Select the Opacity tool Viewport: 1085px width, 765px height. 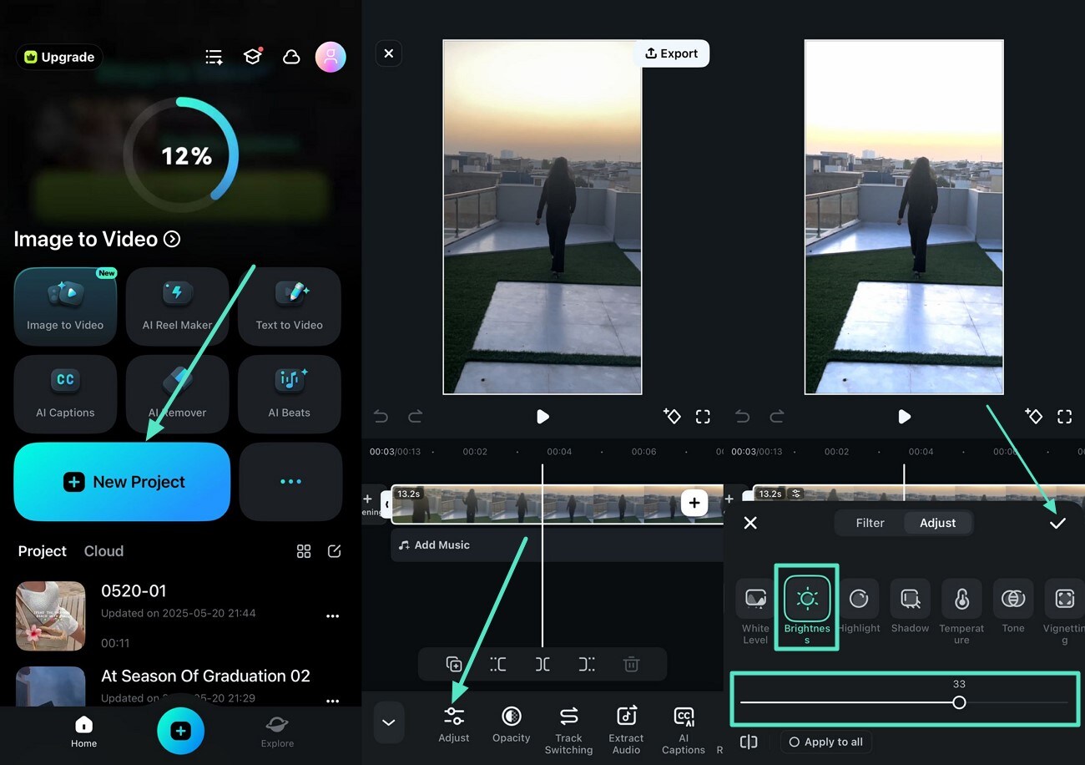[512, 724]
